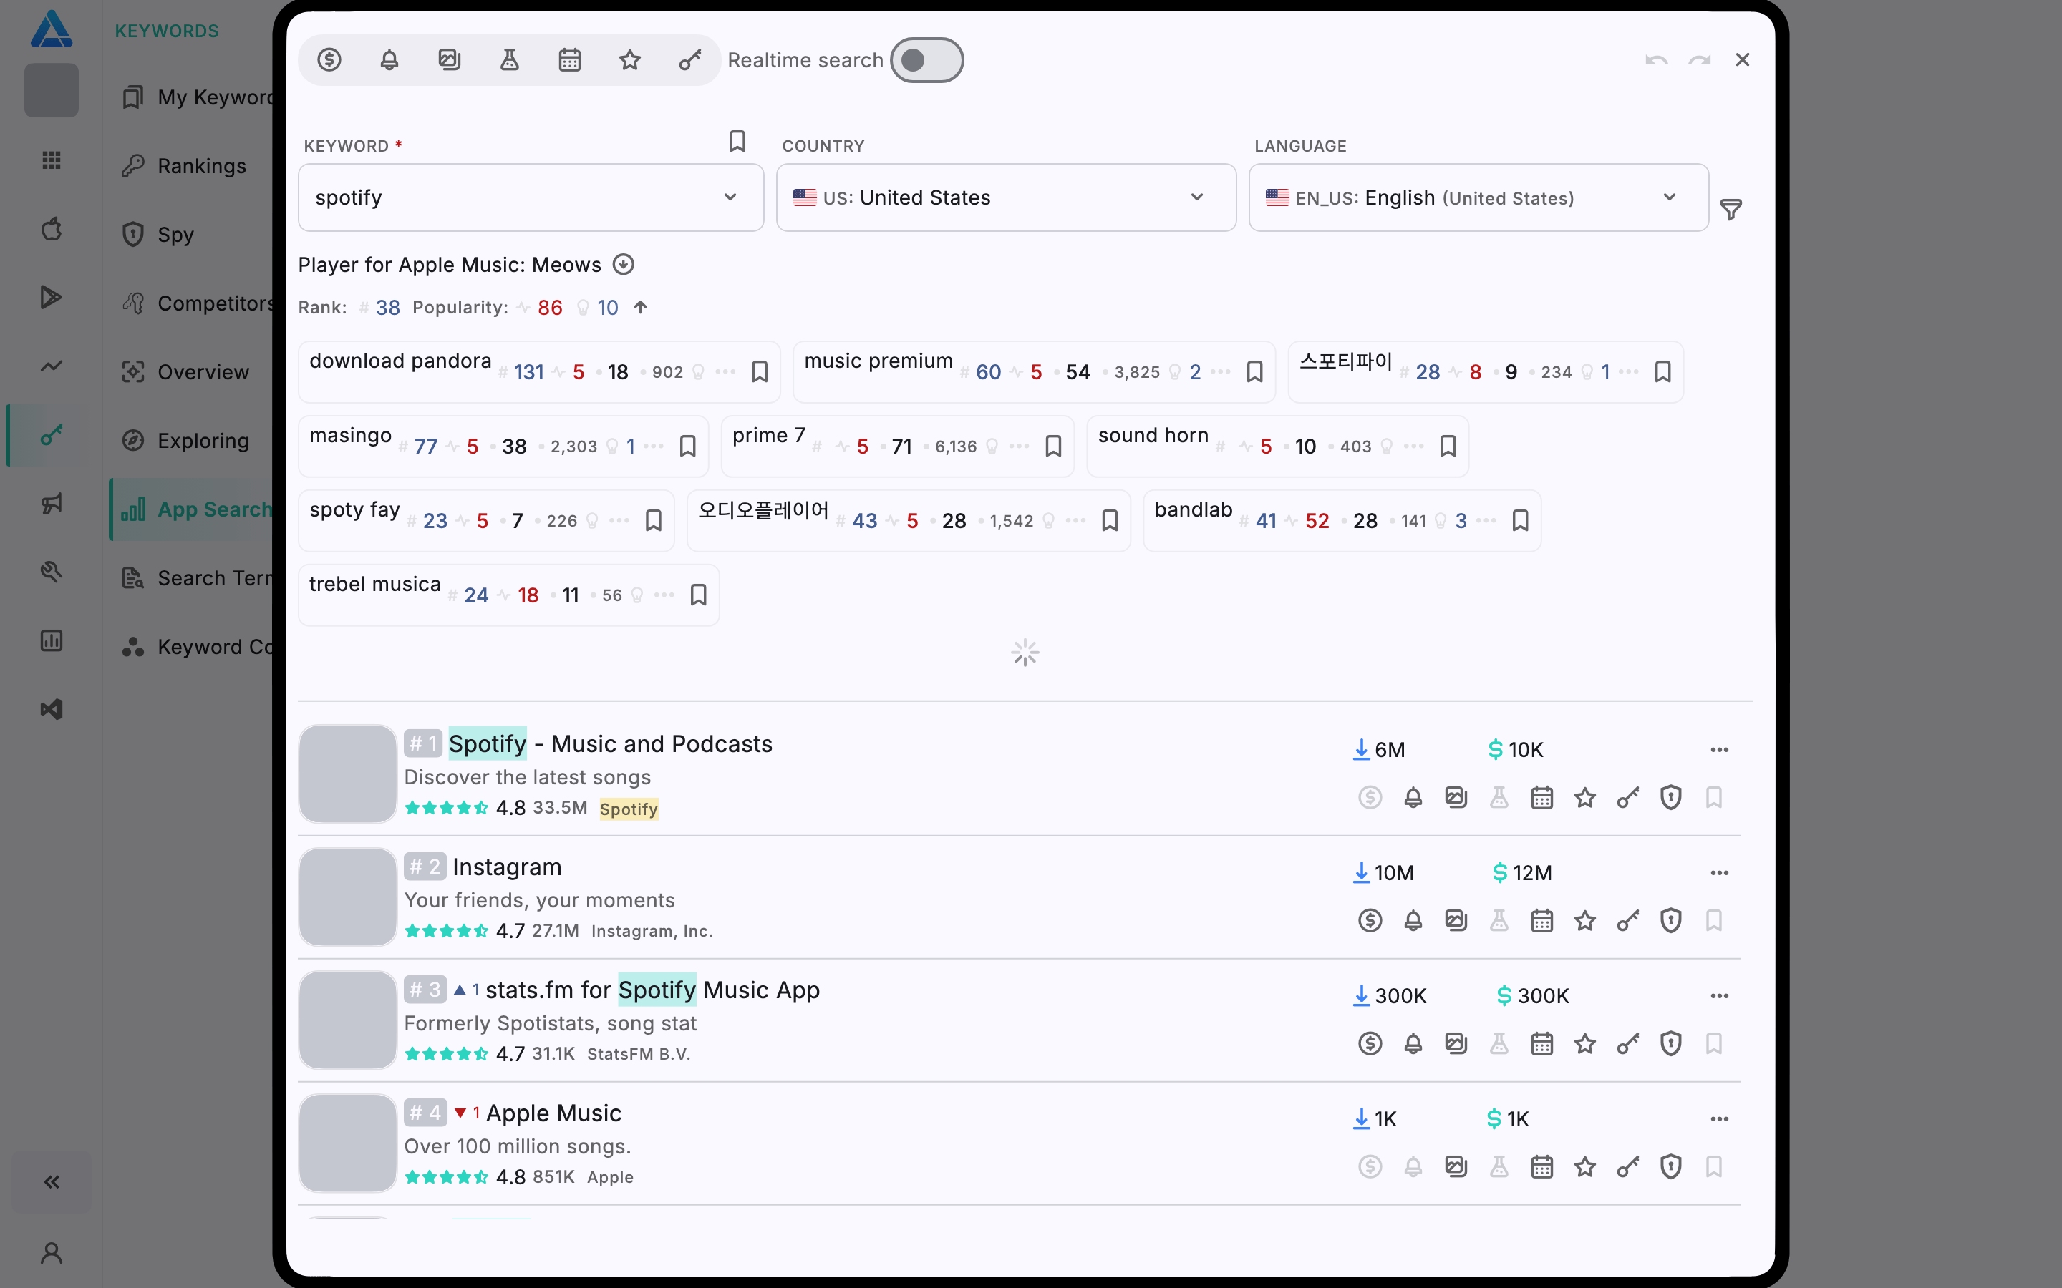Bookmark the download pandora keyword
This screenshot has height=1288, width=2062.
tap(759, 372)
